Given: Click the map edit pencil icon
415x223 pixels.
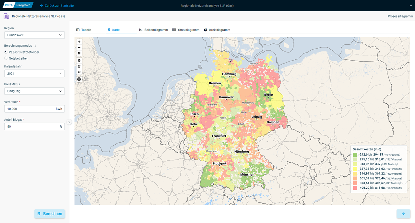Looking at the screenshot, I should (x=79, y=66).
